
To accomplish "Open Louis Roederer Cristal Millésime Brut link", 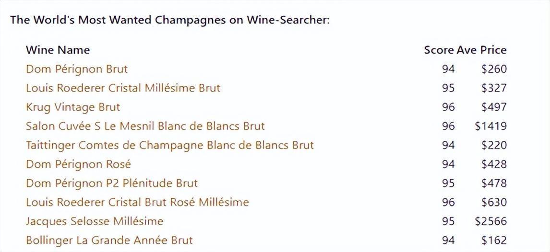I will pos(123,88).
